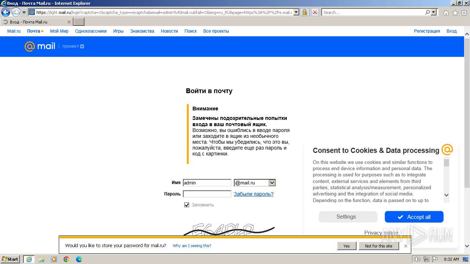Click the Вход link at top right
470x264 pixels.
pos(452,31)
